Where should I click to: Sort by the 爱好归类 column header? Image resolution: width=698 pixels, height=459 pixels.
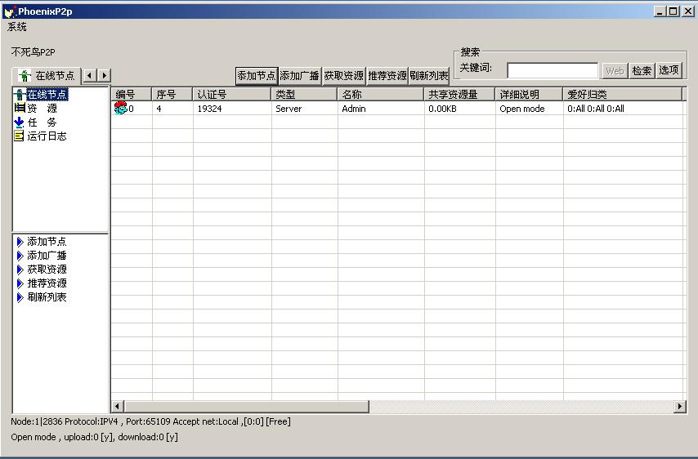(622, 94)
